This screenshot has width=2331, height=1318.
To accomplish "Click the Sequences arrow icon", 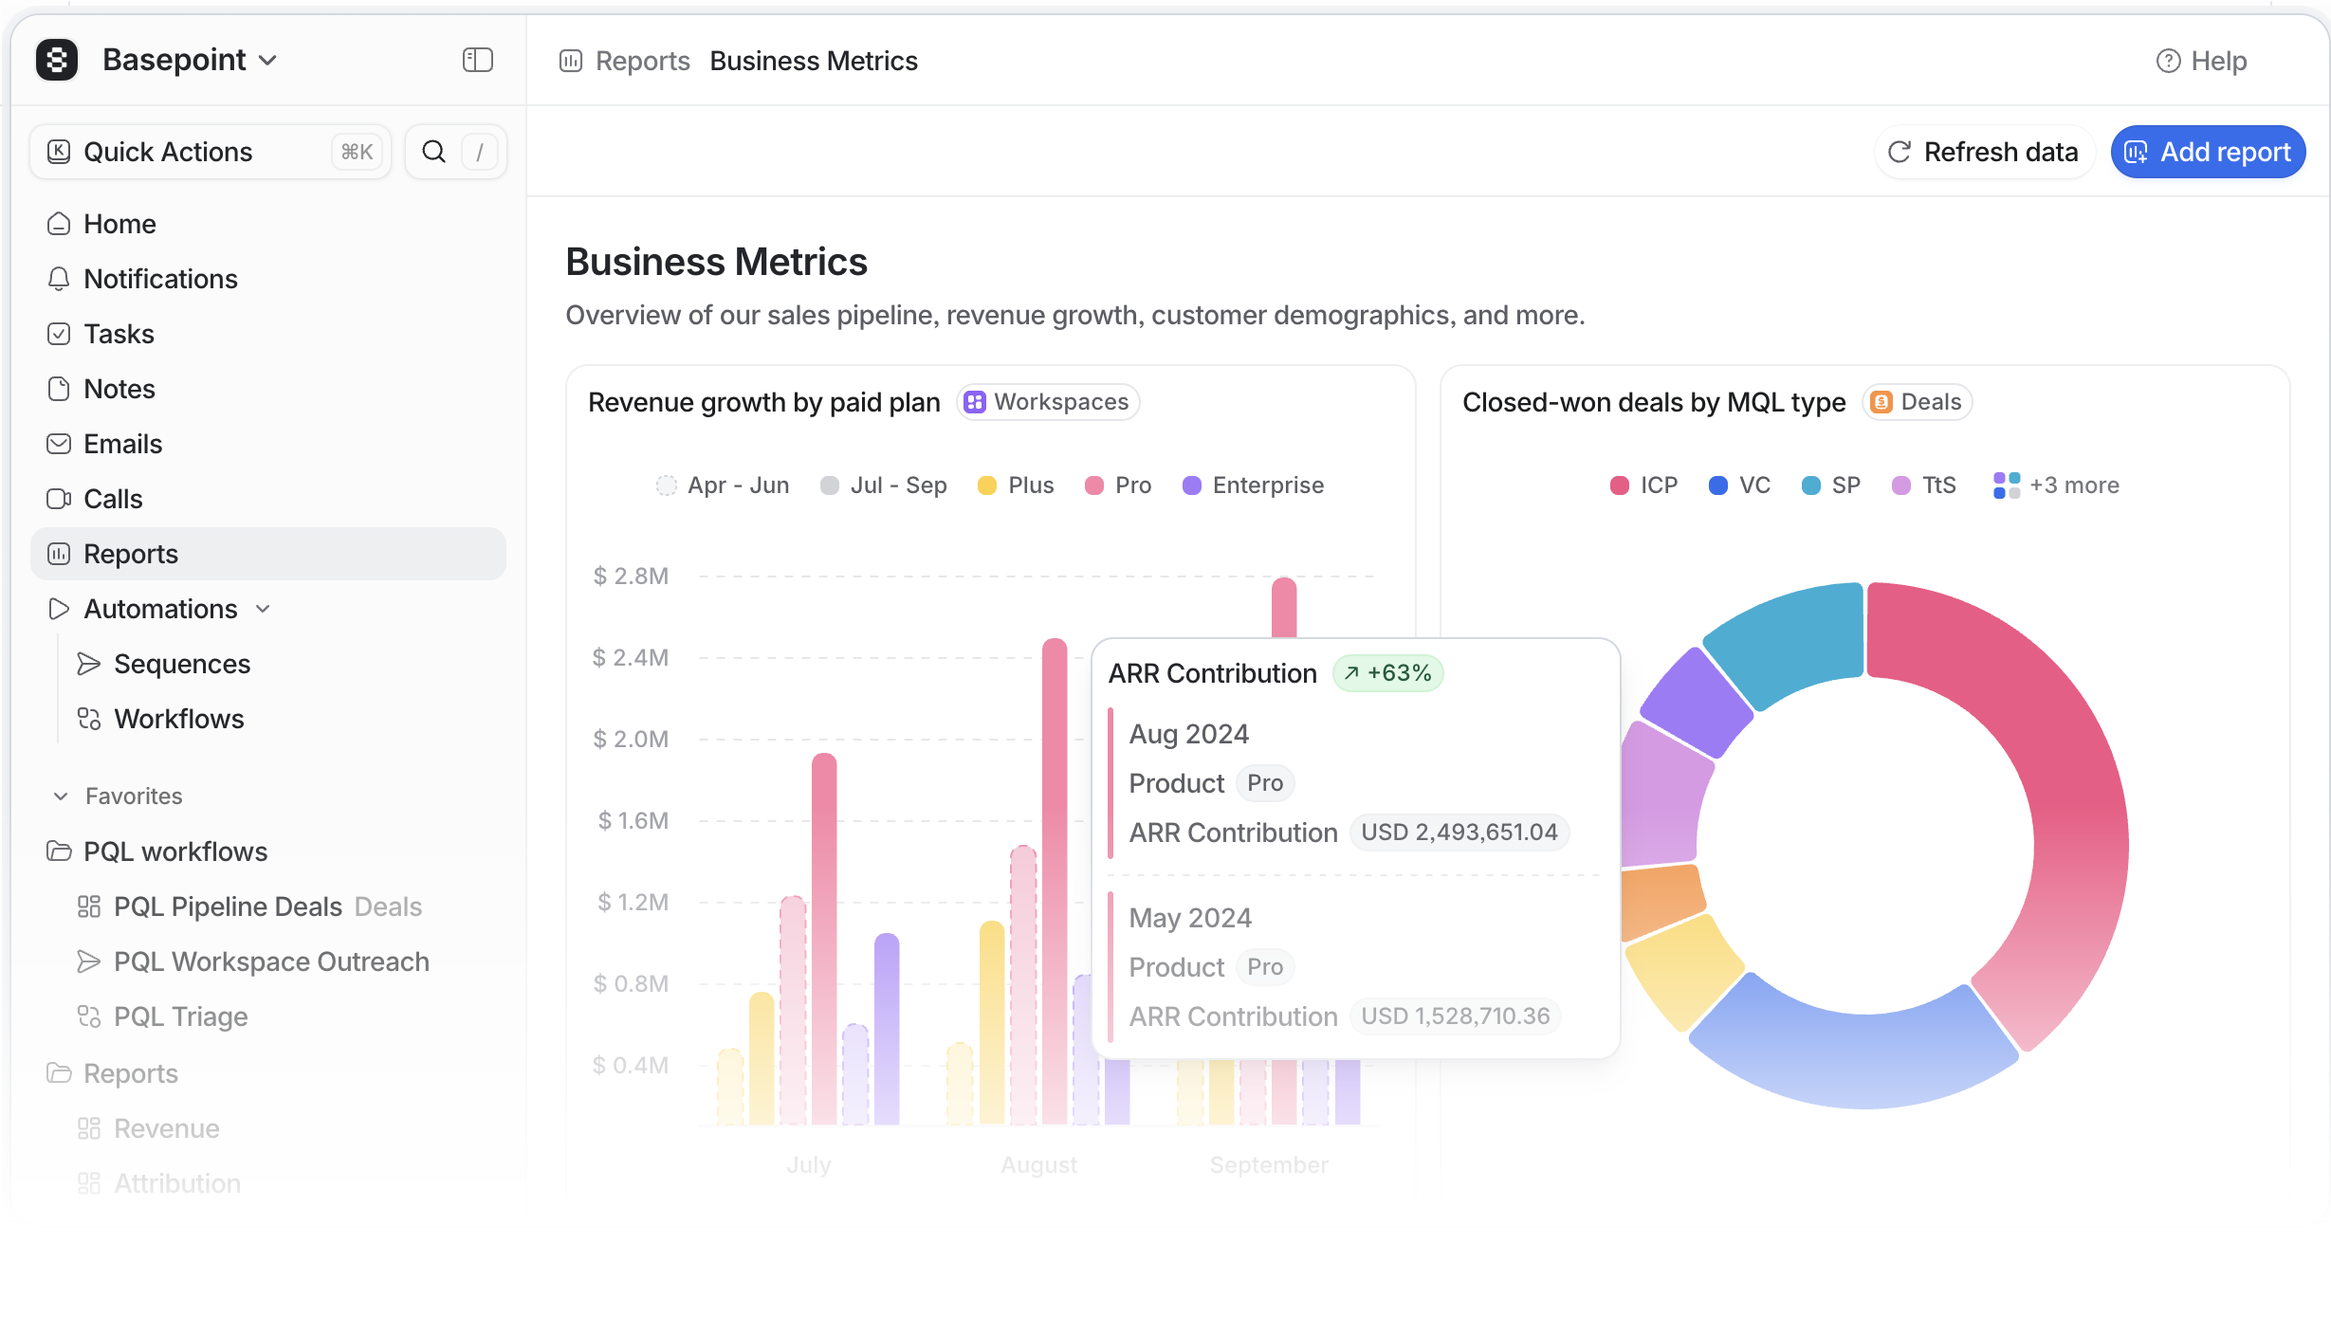I will pyautogui.click(x=89, y=664).
